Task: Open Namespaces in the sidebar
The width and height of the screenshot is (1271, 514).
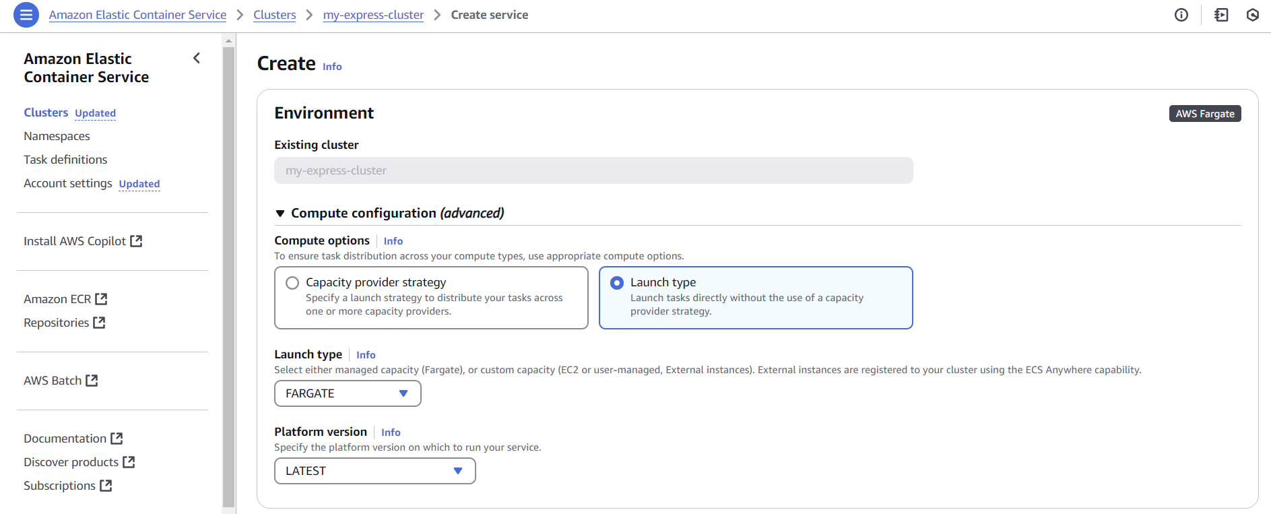Action: coord(57,136)
